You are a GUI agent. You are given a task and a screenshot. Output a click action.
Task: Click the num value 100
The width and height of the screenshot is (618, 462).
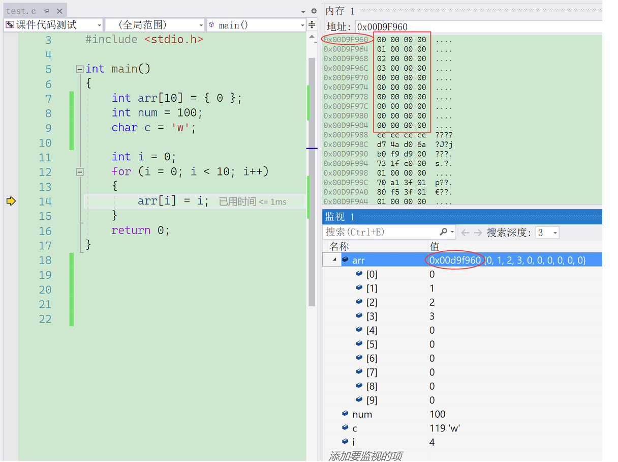(438, 414)
